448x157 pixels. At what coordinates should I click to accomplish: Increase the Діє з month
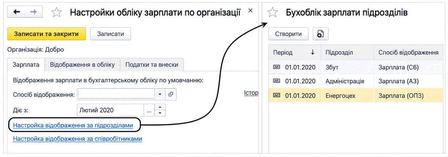click(160, 108)
